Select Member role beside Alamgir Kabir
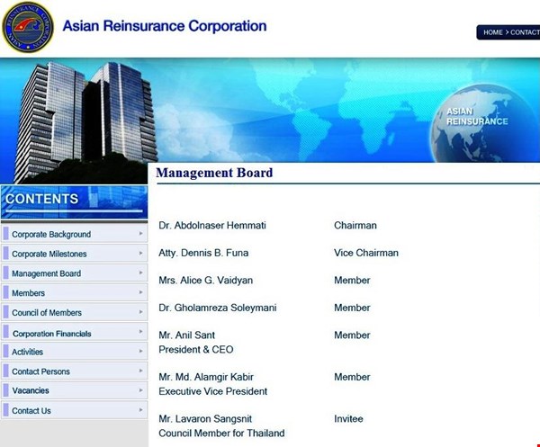This screenshot has height=447, width=540. pos(352,377)
